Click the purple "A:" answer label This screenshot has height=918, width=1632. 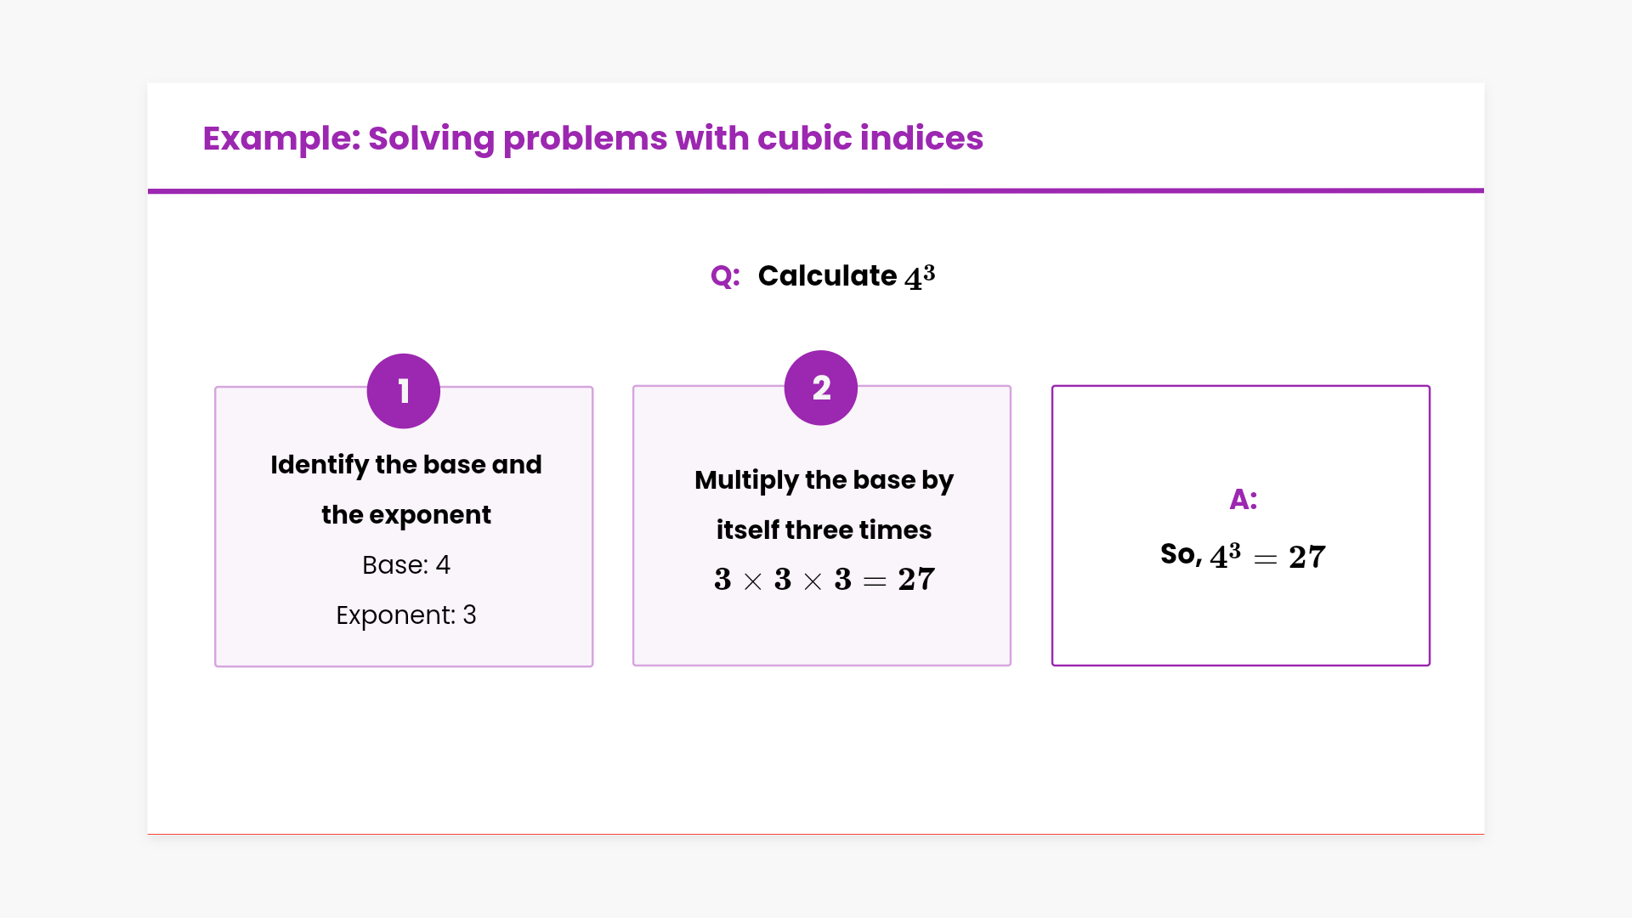[x=1243, y=500]
